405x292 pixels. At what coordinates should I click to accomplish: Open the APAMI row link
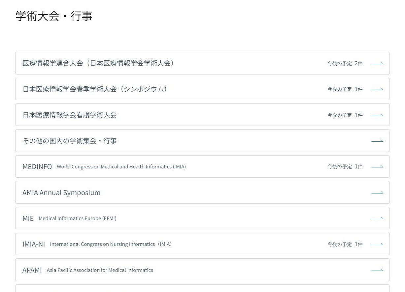(202, 270)
